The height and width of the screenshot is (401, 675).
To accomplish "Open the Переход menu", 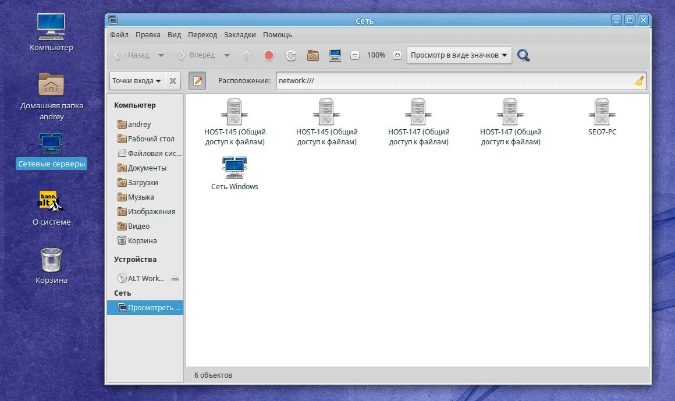I will [x=202, y=34].
